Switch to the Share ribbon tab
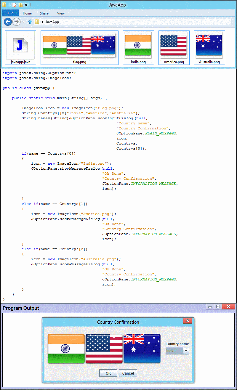The width and height of the screenshot is (237, 390). [44, 13]
